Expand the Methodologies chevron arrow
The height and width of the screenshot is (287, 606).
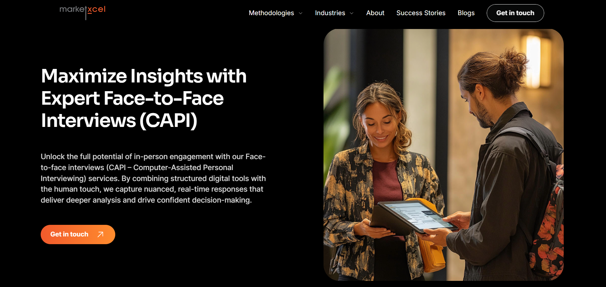[x=301, y=13]
